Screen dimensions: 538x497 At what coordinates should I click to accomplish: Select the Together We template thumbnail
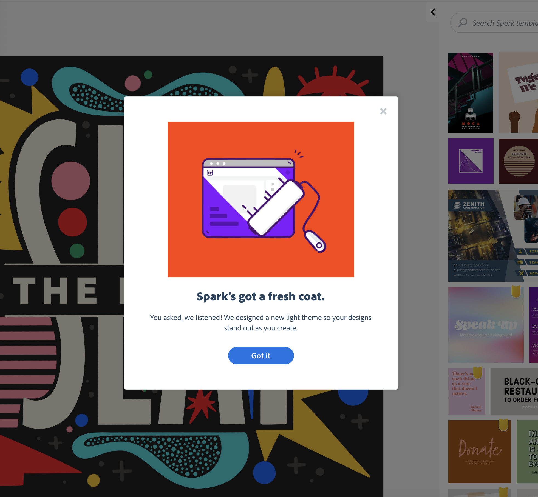(x=518, y=93)
